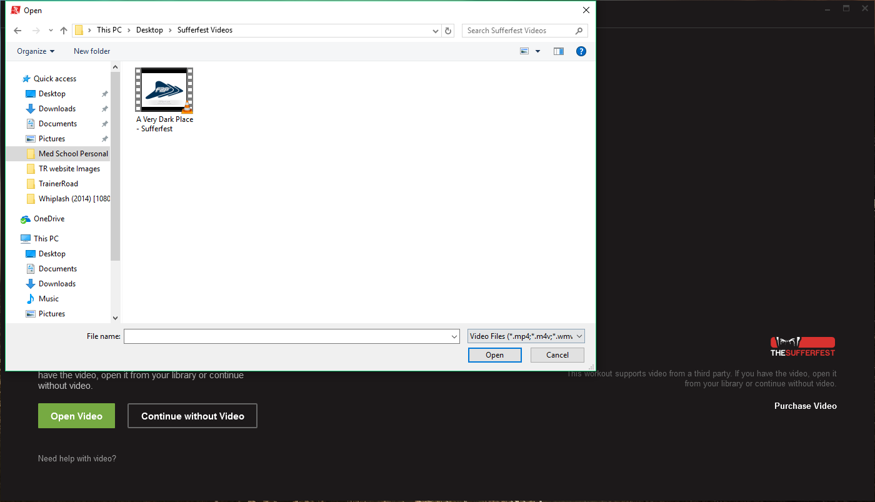Click the Music note icon

[31, 299]
